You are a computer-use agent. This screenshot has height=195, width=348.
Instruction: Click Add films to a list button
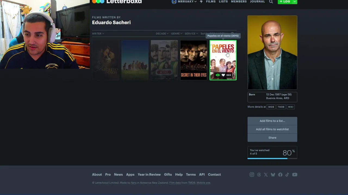point(272,121)
